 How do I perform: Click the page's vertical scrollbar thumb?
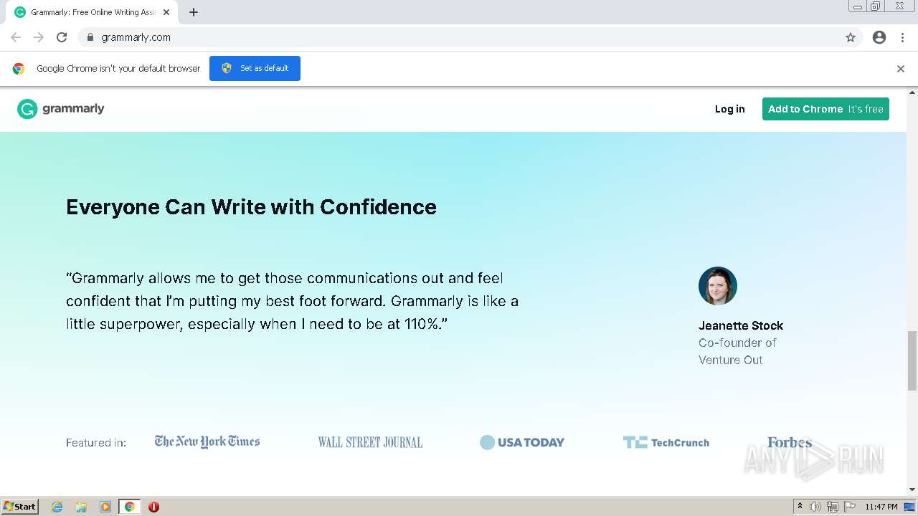(912, 360)
